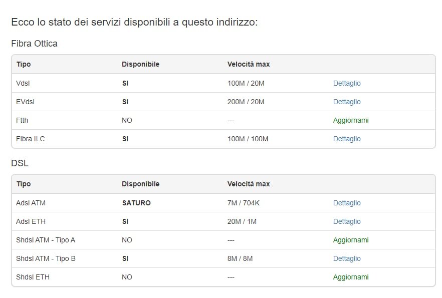Viewport: 442px width, 298px height.
Task: Select the Vdsl type cell
Action: click(x=23, y=83)
